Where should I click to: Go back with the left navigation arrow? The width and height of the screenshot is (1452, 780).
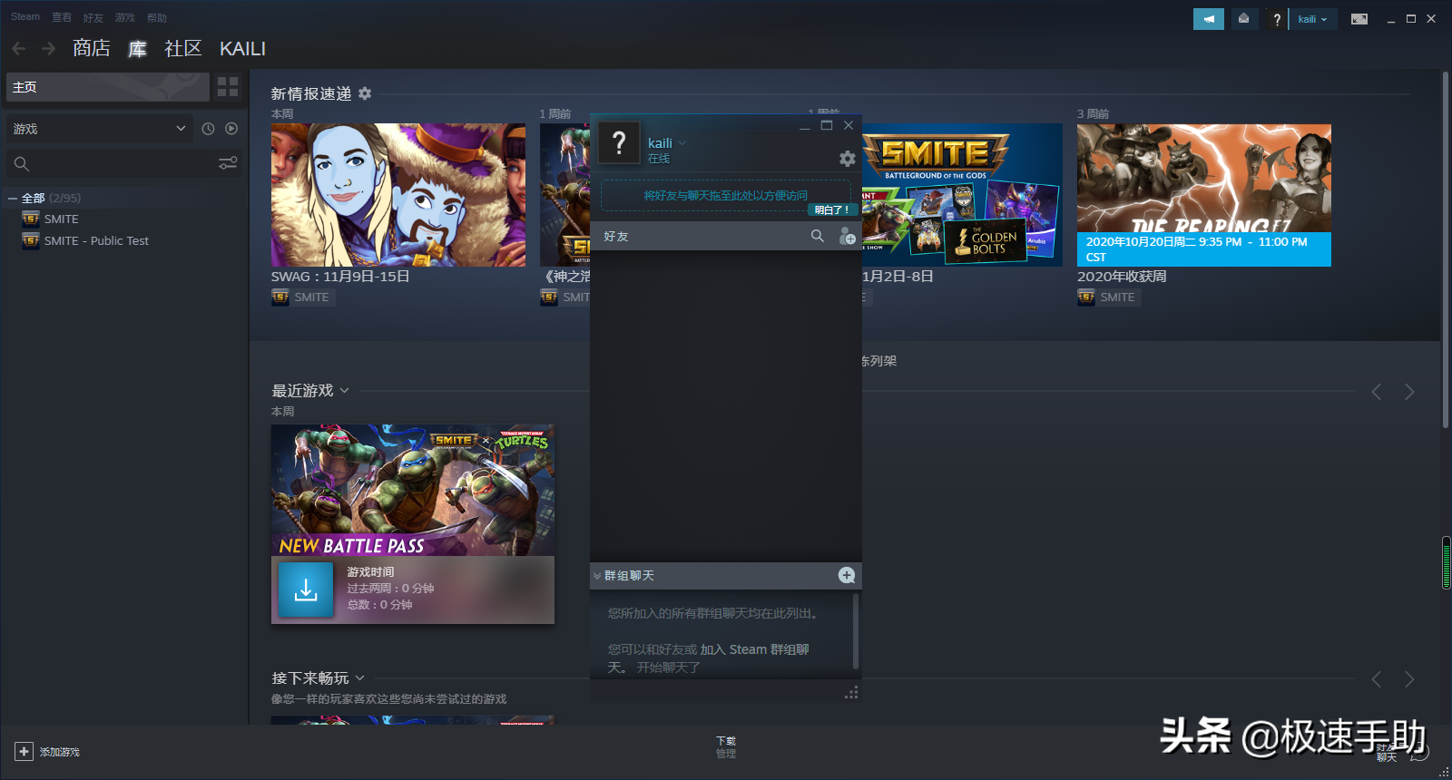19,48
